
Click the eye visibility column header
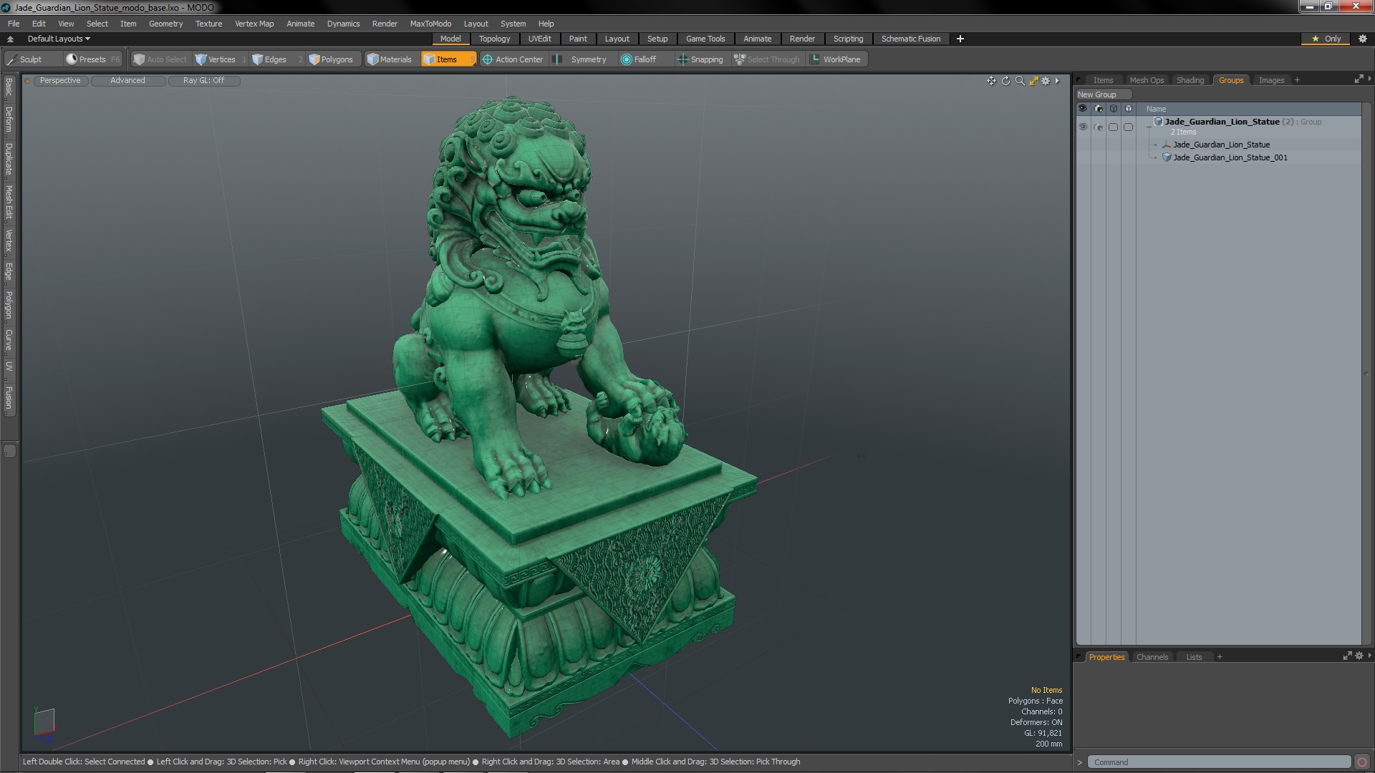coord(1083,109)
